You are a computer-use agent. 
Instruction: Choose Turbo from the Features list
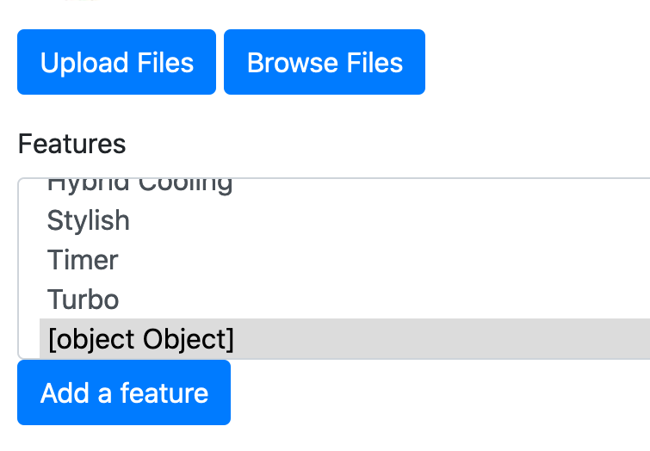(x=345, y=300)
